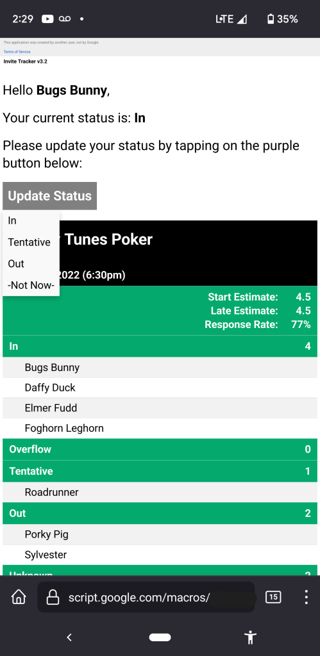Expand the green 'Overflow' section header
This screenshot has width=320, height=656.
coord(160,449)
